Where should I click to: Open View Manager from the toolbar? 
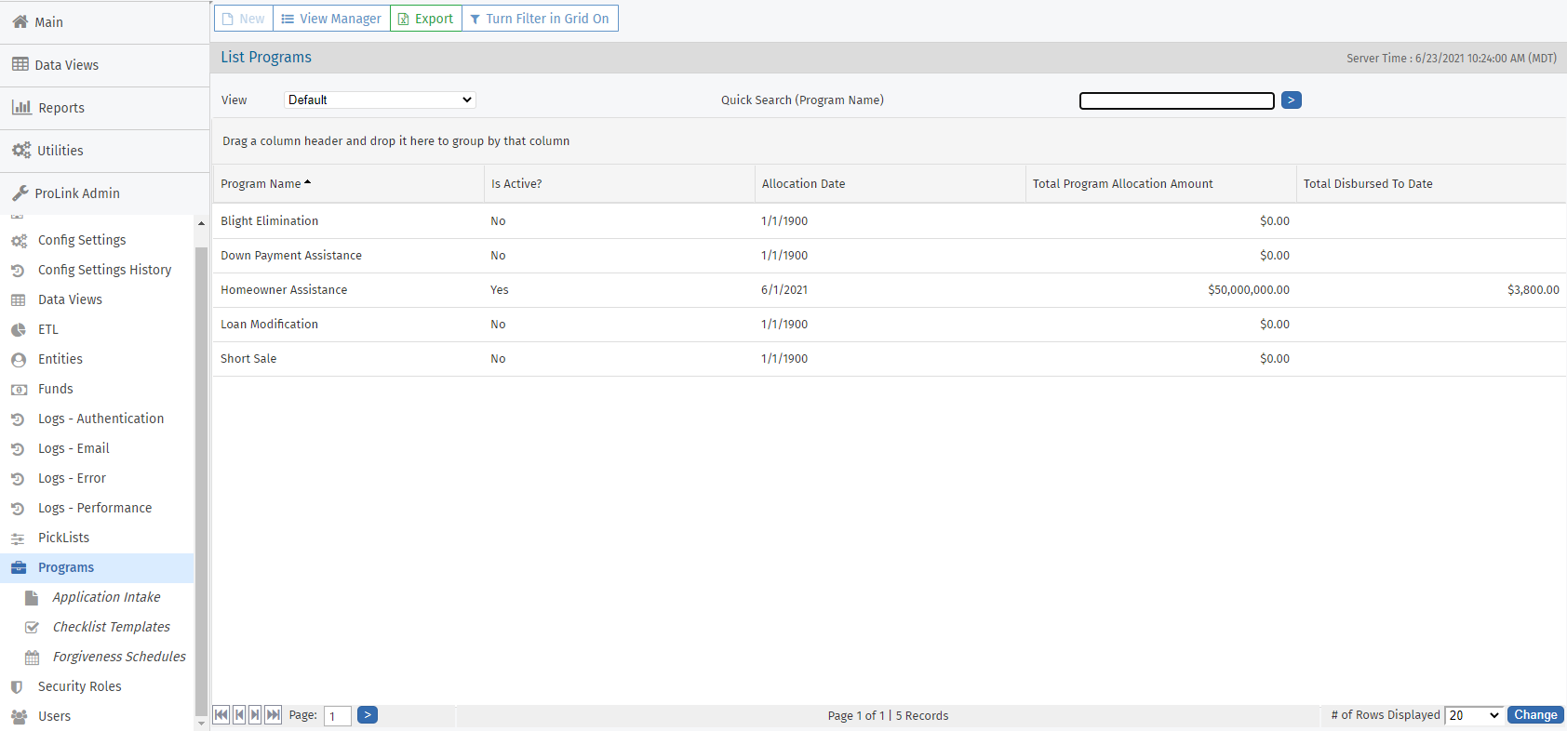tap(331, 19)
